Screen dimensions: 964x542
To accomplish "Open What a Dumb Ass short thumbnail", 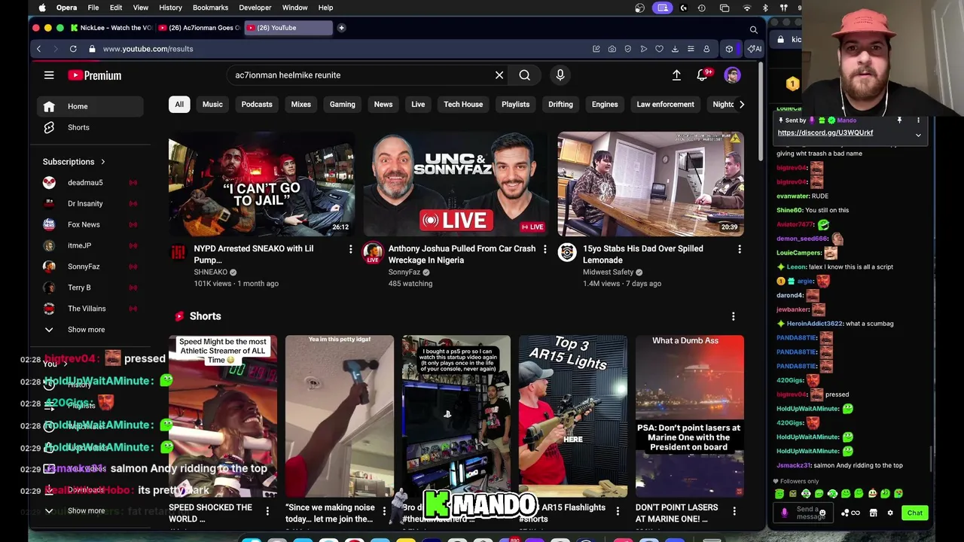I will click(689, 416).
